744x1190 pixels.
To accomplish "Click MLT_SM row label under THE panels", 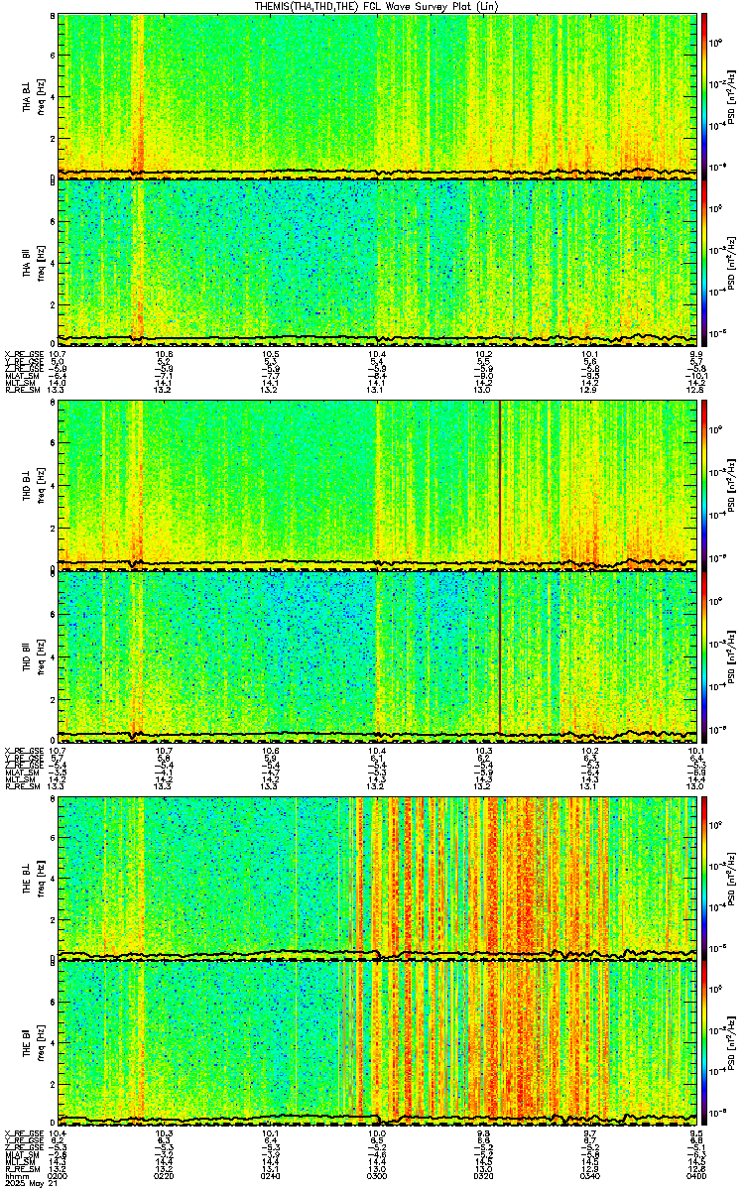I will pos(21,1160).
